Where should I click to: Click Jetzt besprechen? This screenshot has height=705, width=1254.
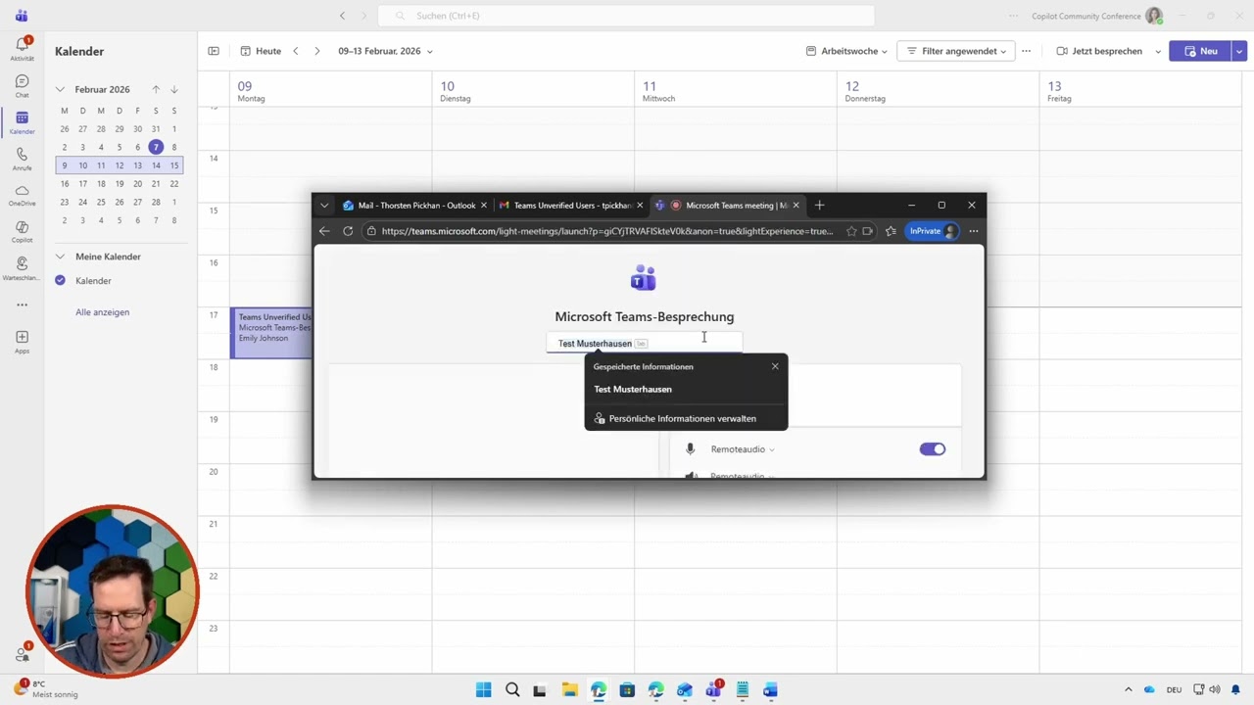(x=1099, y=51)
